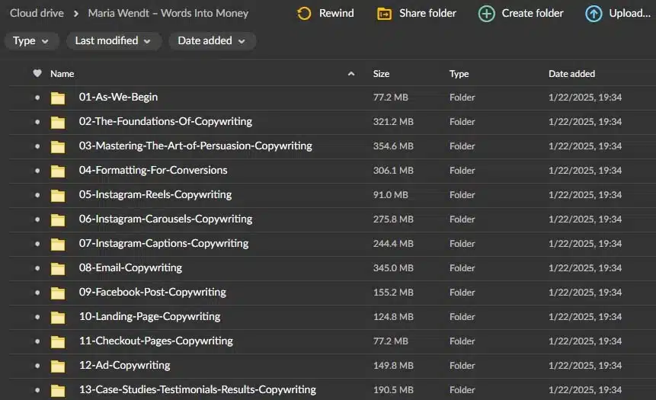Click the Rewind circular arrow icon
656x400 pixels.
click(x=304, y=14)
